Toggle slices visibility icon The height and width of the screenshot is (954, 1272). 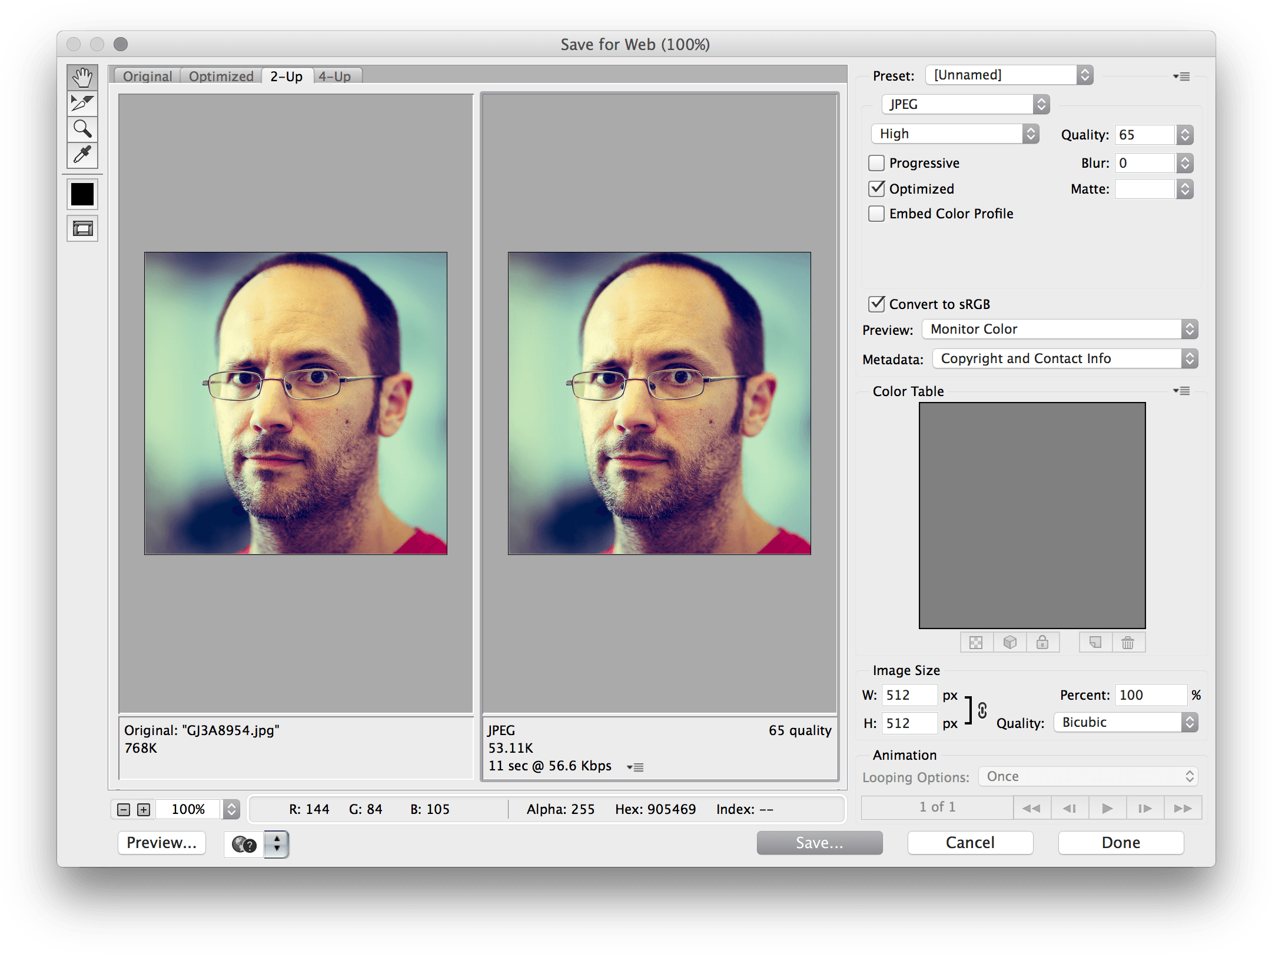82,228
